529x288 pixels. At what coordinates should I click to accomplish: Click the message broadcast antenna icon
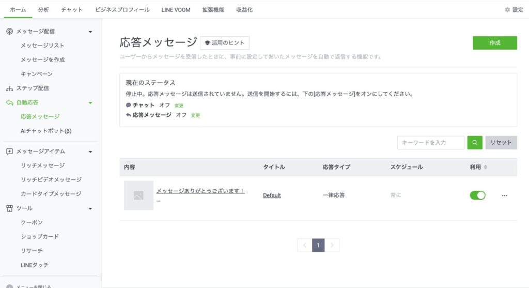[x=9, y=32]
